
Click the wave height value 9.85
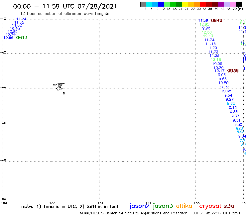pyautogui.click(x=234, y=112)
